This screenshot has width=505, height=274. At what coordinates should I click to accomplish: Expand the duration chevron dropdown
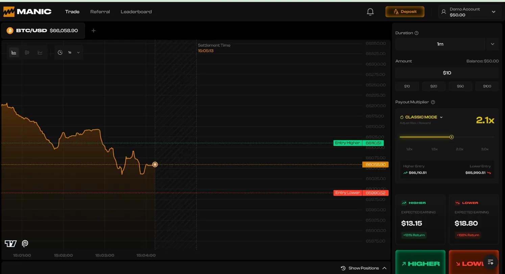click(x=492, y=44)
